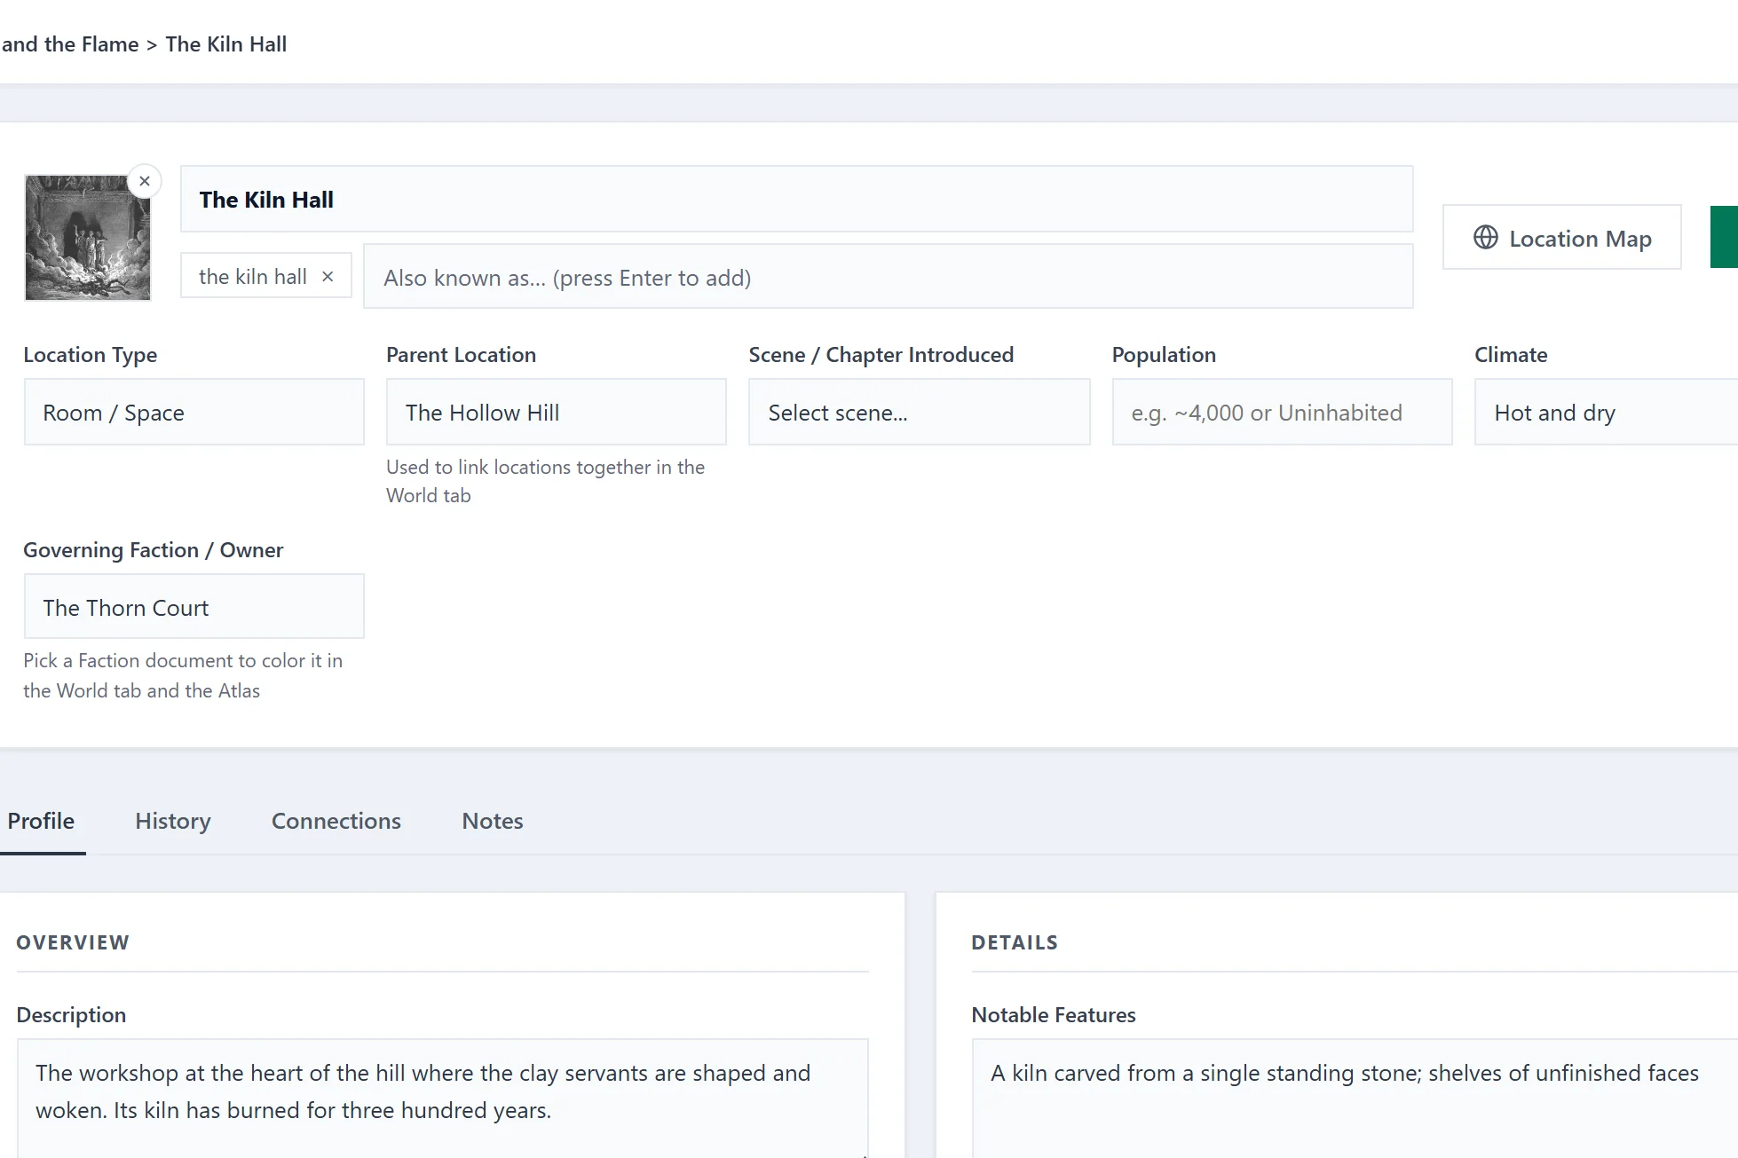Focus the 'Also known as...' input
The image size is (1738, 1158).
[888, 277]
